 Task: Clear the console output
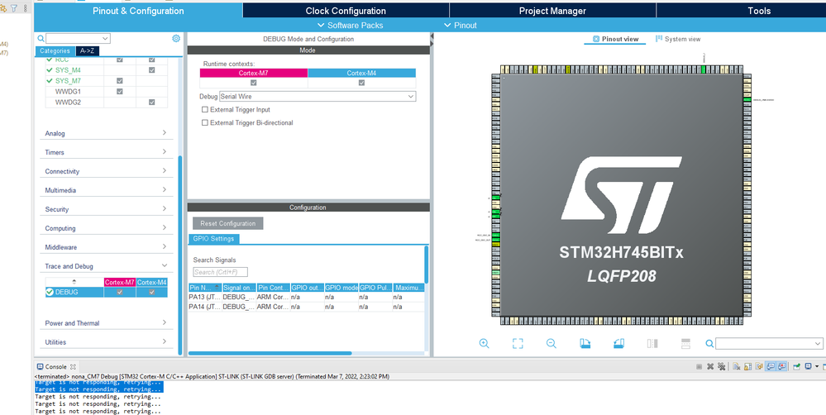[737, 366]
